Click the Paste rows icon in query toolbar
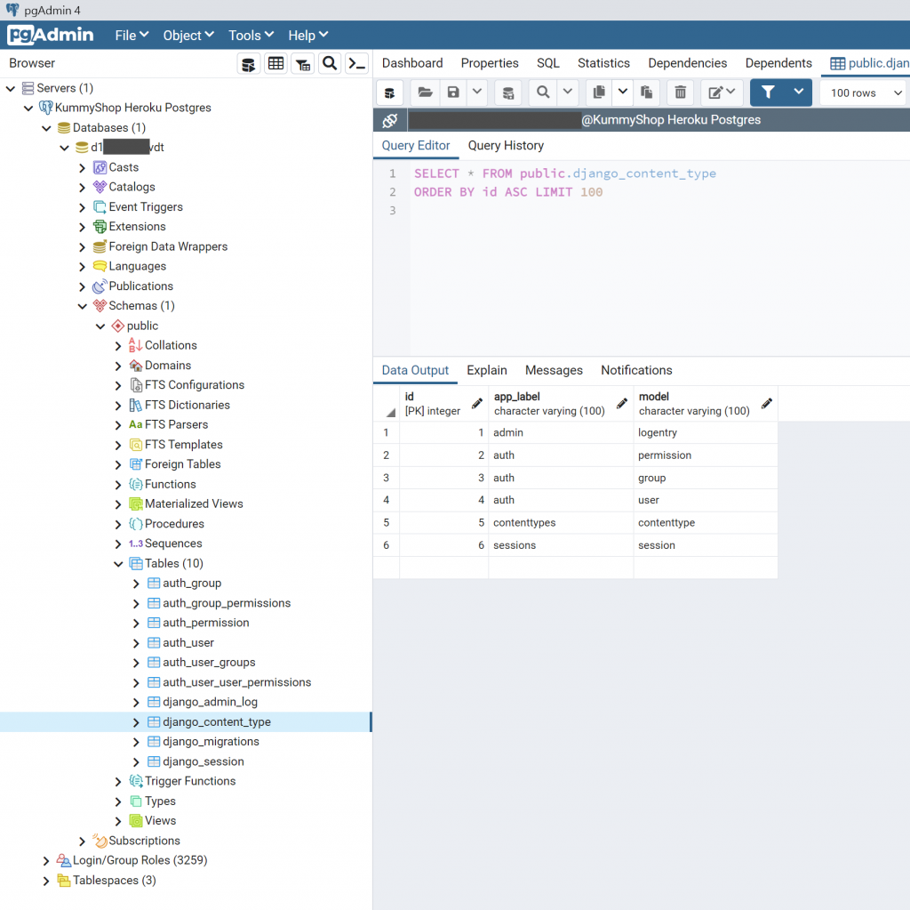910x910 pixels. tap(646, 93)
